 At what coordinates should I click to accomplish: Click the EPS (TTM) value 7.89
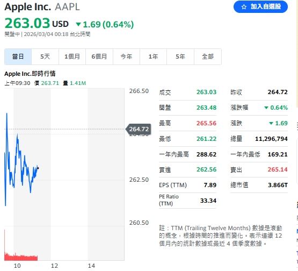(210, 185)
